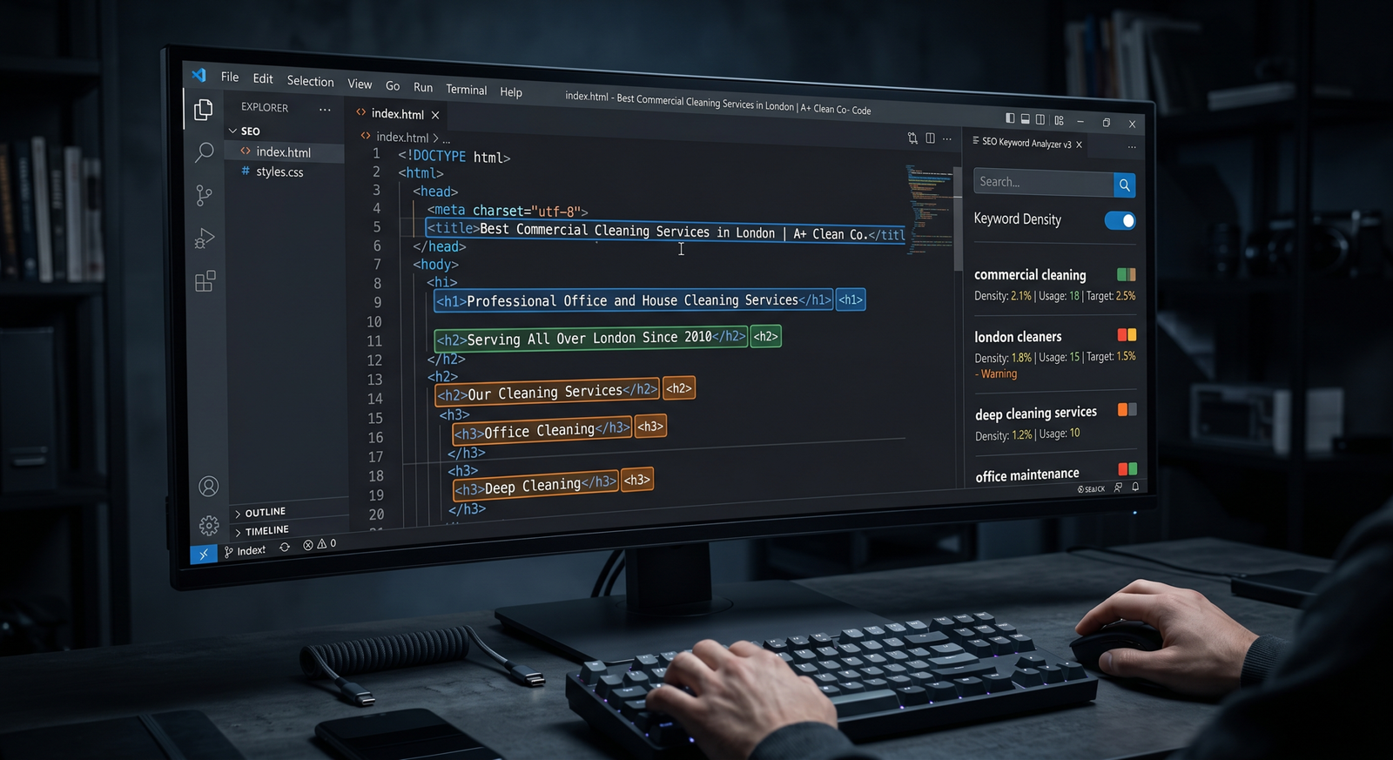Click index.html in the breadcrumb
The width and height of the screenshot is (1393, 760).
click(402, 138)
